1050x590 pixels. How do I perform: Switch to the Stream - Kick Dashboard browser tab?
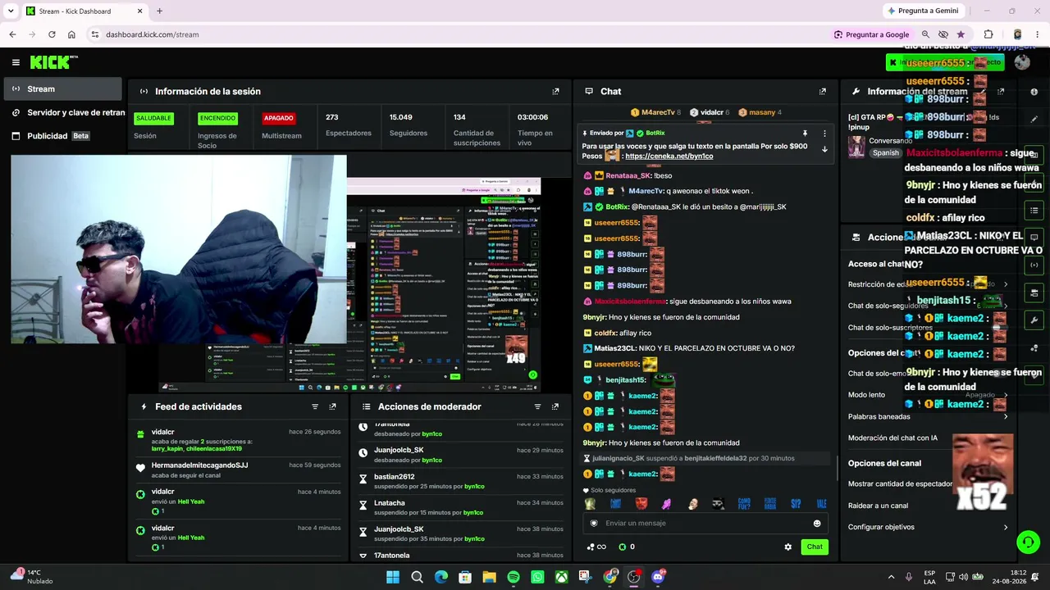coord(84,11)
